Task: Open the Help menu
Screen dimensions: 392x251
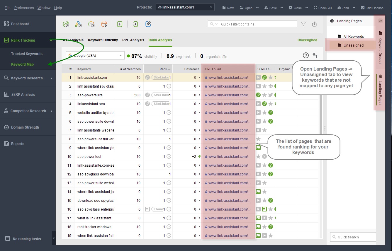Action: [x=58, y=8]
